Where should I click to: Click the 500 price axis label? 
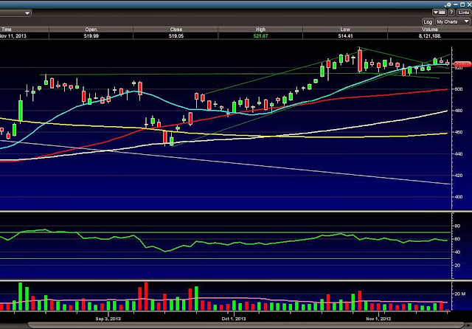pyautogui.click(x=459, y=89)
